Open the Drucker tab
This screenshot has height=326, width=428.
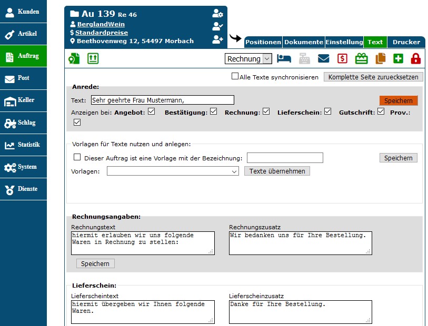406,42
